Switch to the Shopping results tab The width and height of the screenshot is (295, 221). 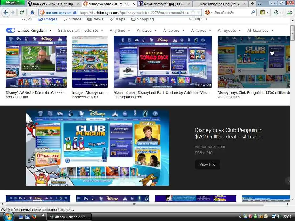(x=142, y=19)
